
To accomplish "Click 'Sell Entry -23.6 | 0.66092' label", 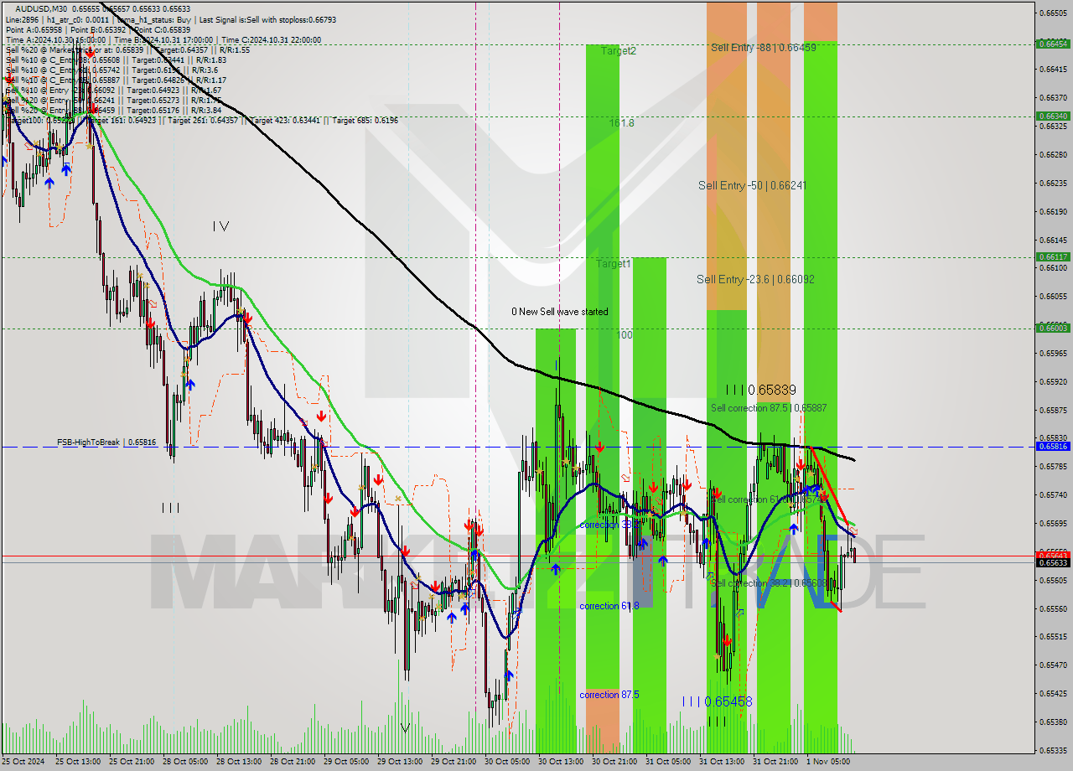I will [755, 279].
